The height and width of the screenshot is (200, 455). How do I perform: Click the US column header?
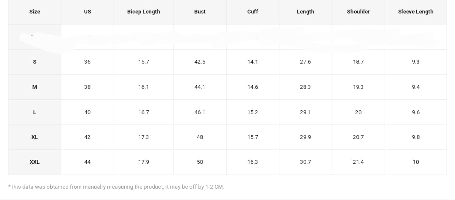[87, 12]
